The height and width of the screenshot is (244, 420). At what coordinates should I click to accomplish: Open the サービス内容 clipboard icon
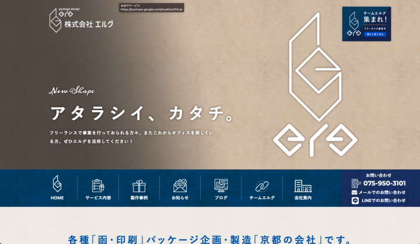pos(98,185)
